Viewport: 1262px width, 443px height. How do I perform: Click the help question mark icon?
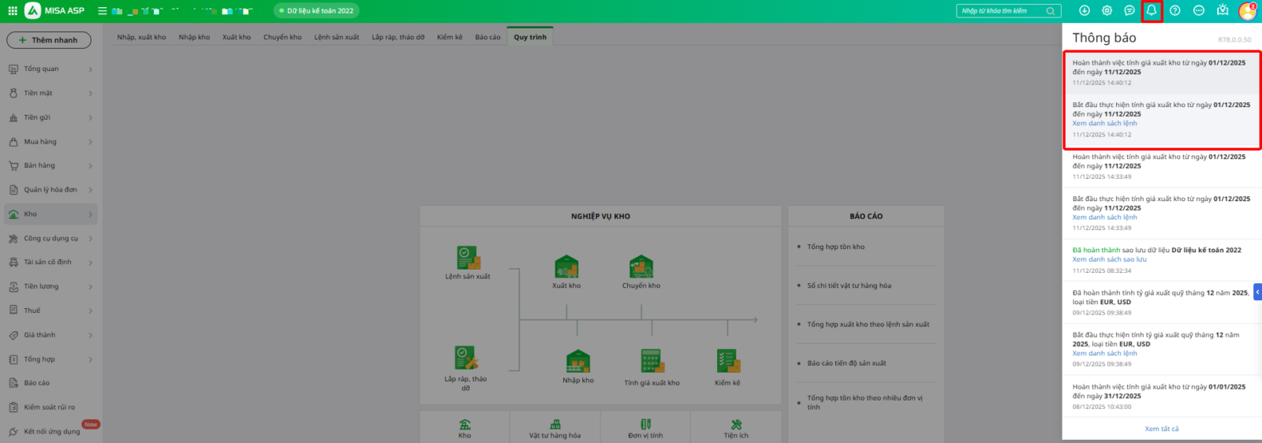1175,11
